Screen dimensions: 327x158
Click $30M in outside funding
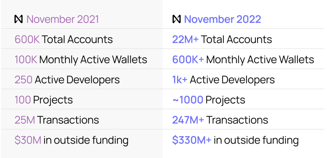point(71,140)
